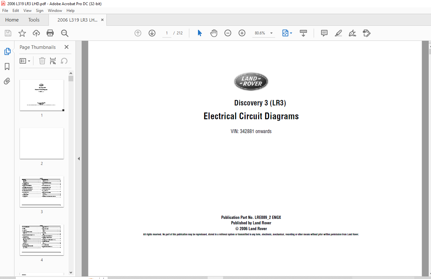Open the Add comment sticky note tool
Image resolution: width=431 pixels, height=279 pixels.
[324, 33]
